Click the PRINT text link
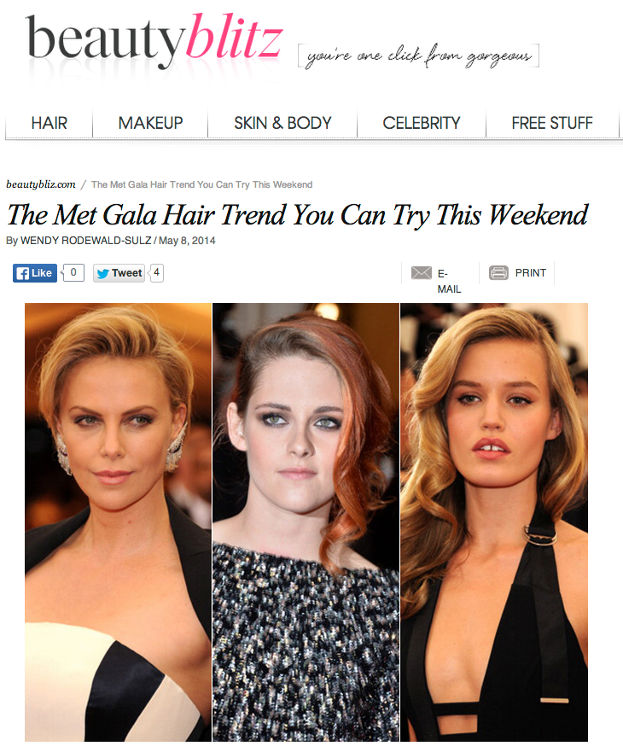The height and width of the screenshot is (752, 623). click(x=531, y=273)
